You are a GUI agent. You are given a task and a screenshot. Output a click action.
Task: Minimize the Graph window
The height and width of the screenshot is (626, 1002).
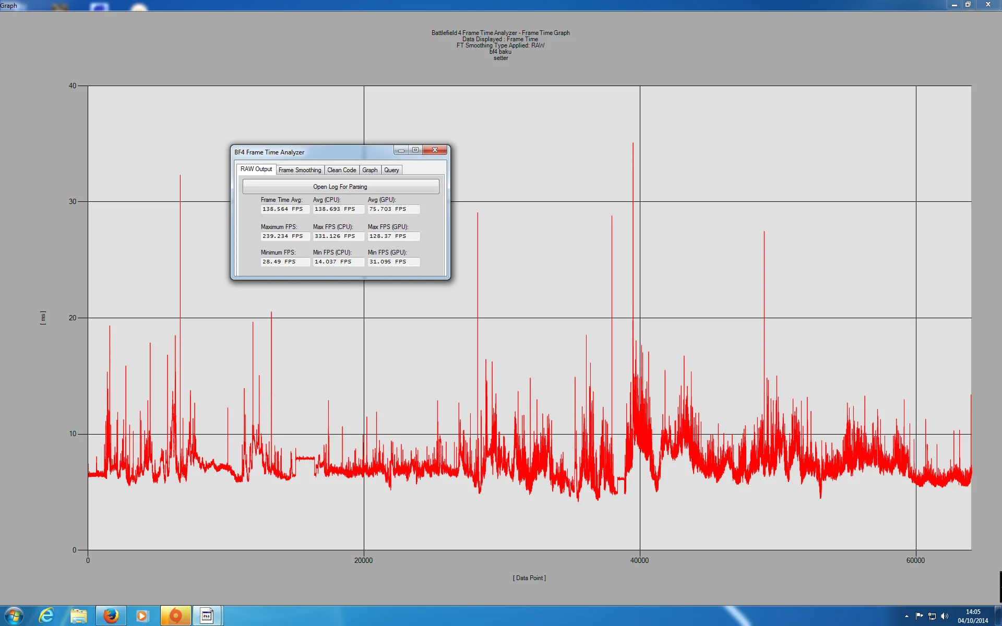tap(954, 5)
